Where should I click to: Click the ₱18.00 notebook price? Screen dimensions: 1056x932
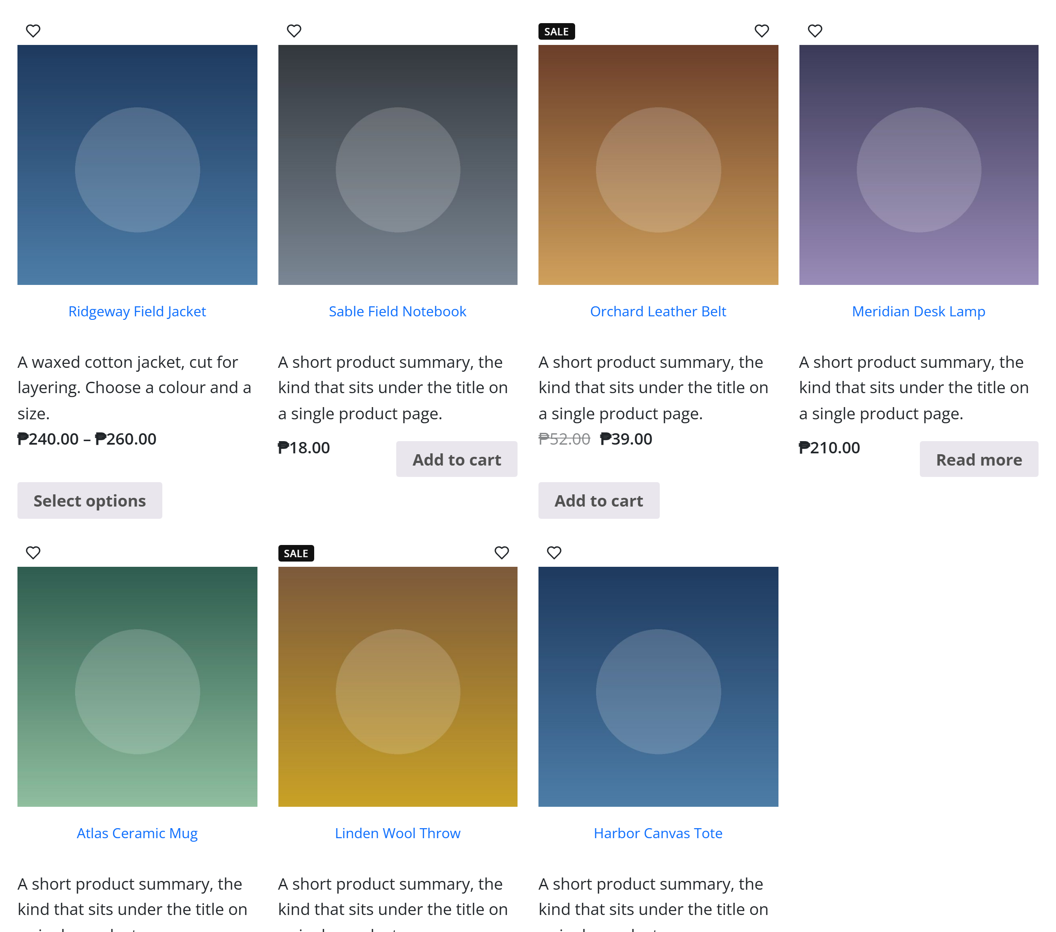coord(304,448)
